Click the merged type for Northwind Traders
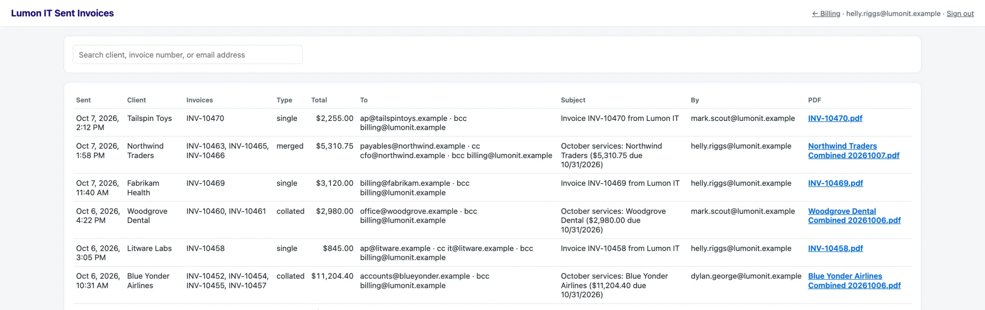The width and height of the screenshot is (985, 310). 290,146
